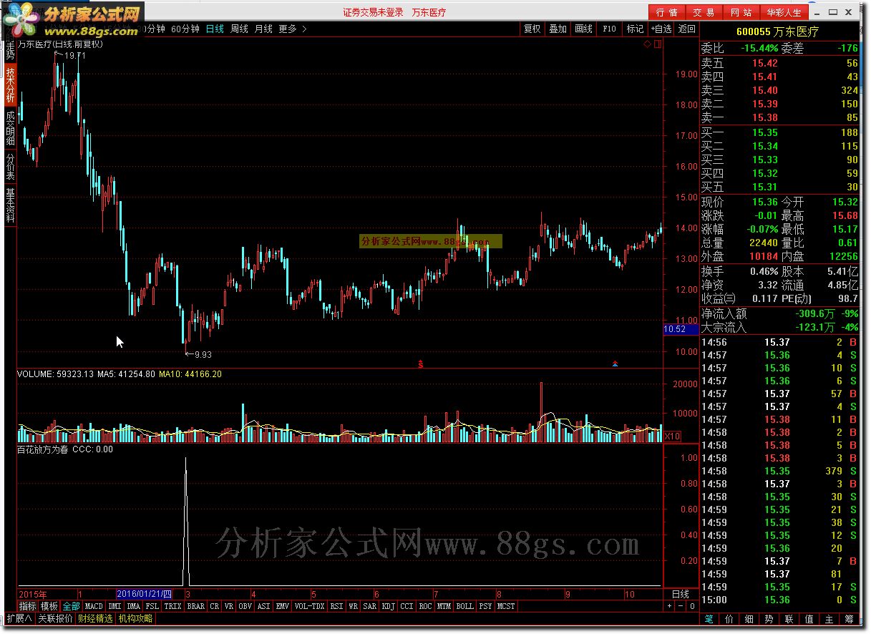871x634 pixels.
Task: Open the 网站 website button
Action: [x=741, y=12]
